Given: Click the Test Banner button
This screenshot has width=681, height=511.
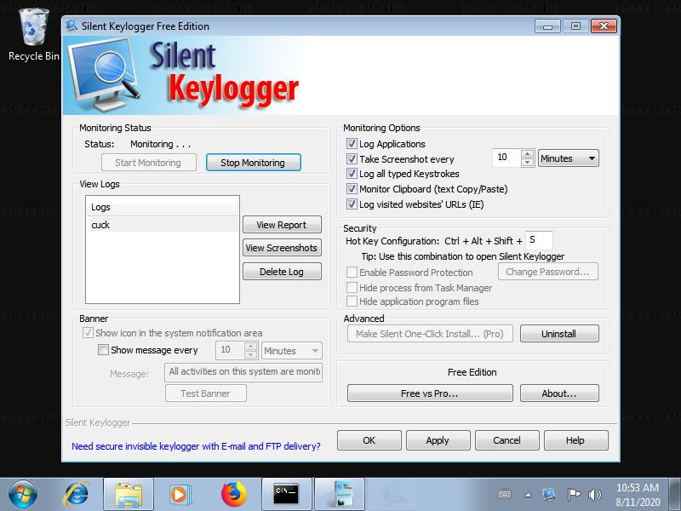Looking at the screenshot, I should [x=205, y=393].
